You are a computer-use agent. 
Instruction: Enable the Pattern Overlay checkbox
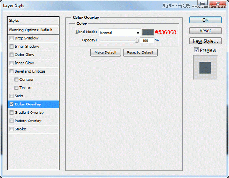coord(11,121)
